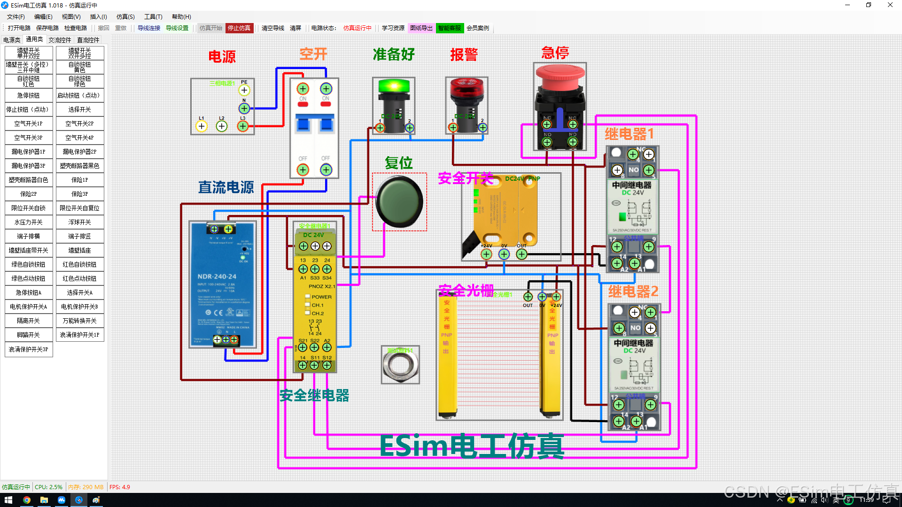Screen dimensions: 902x507
Task: Toggle the right blue circuit breaker lever
Action: [x=326, y=124]
